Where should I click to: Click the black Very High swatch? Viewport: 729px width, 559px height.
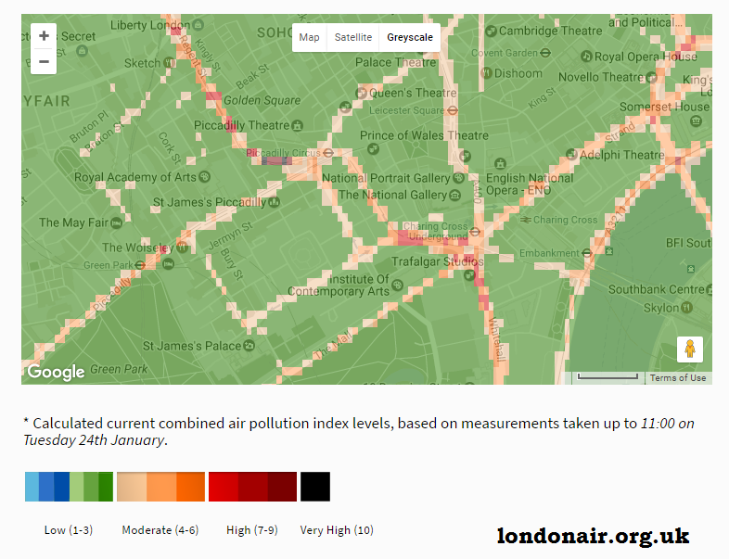314,487
